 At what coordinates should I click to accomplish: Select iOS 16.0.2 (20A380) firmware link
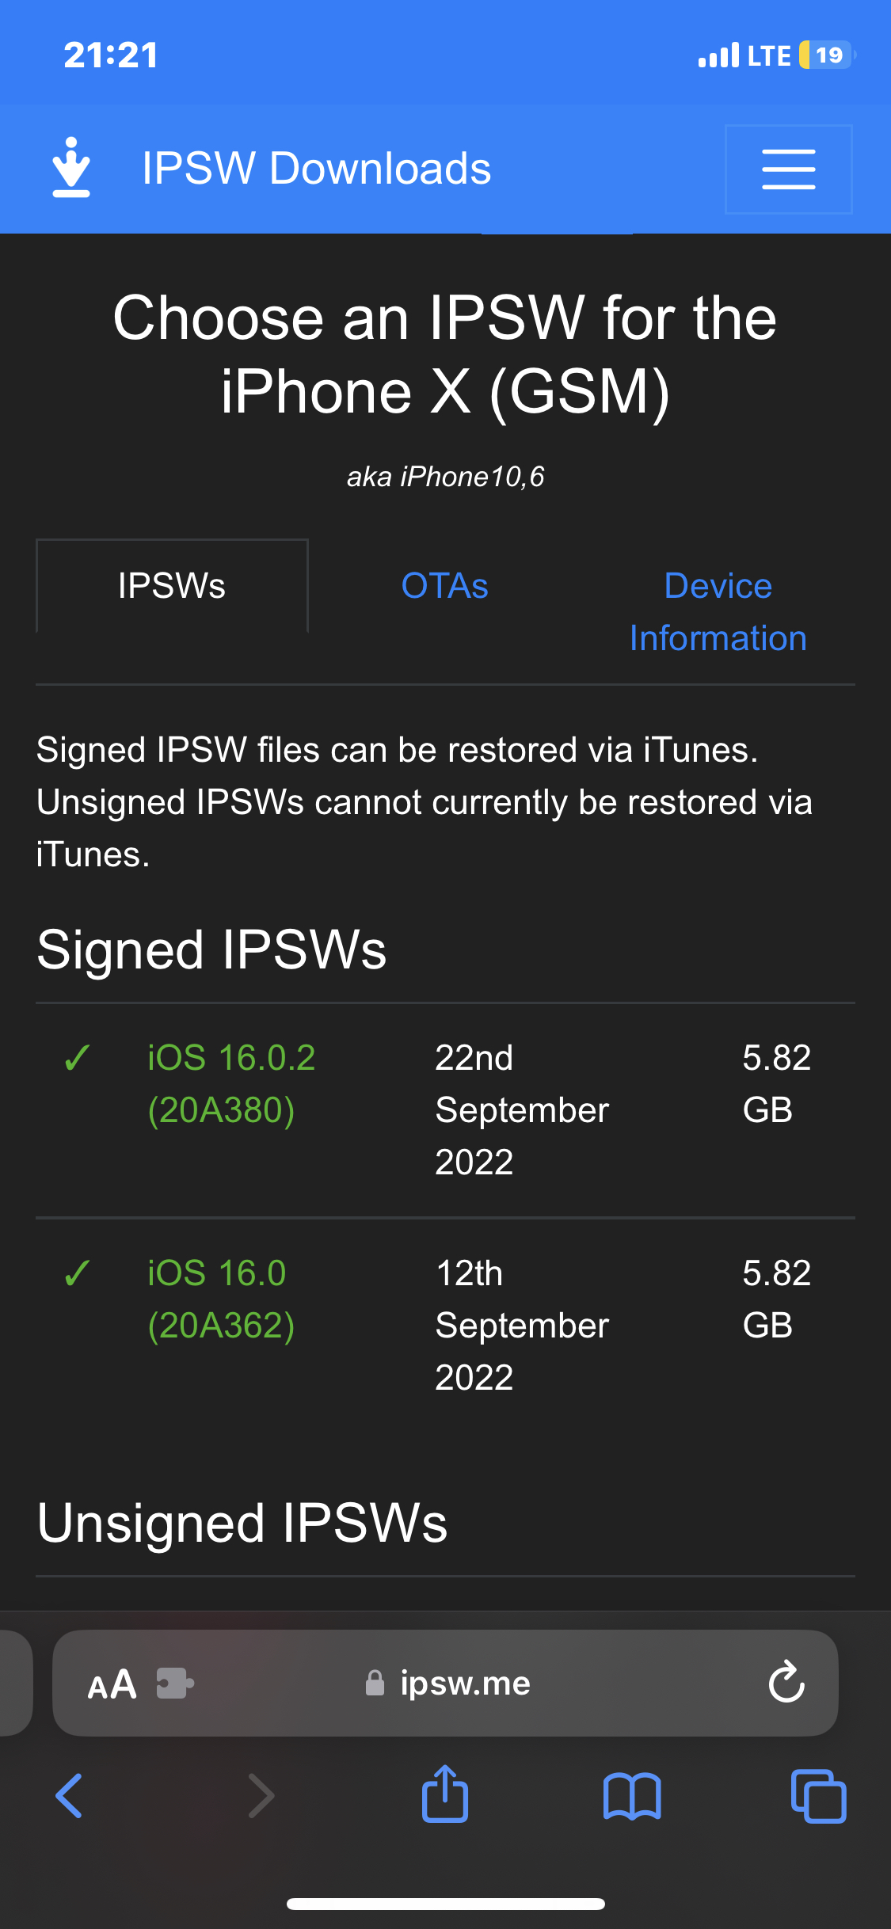[231, 1084]
